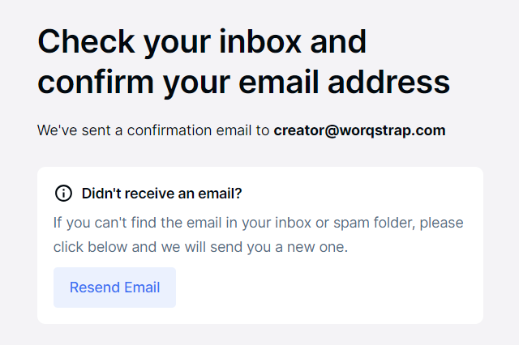
Task: Click the word "please" in the help paragraph
Action: (x=442, y=222)
